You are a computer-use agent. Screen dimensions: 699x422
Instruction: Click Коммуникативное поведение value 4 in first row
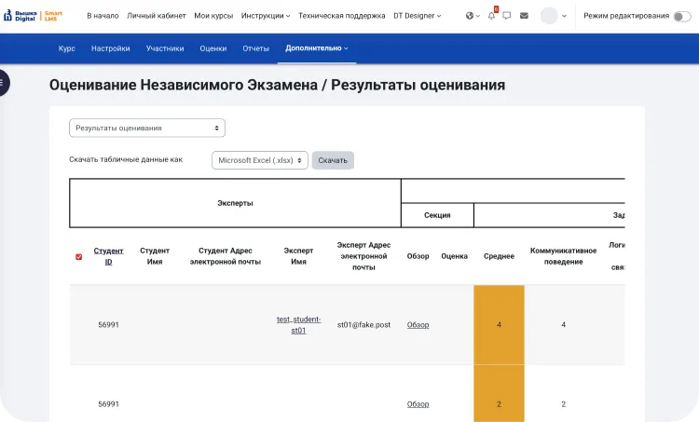tap(564, 325)
